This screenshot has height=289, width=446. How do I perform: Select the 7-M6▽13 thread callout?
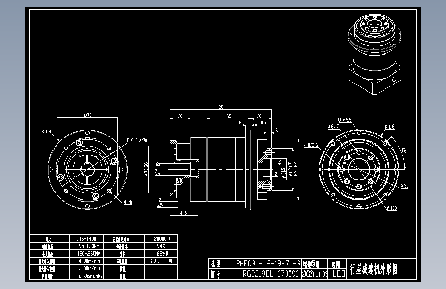click(x=311, y=145)
